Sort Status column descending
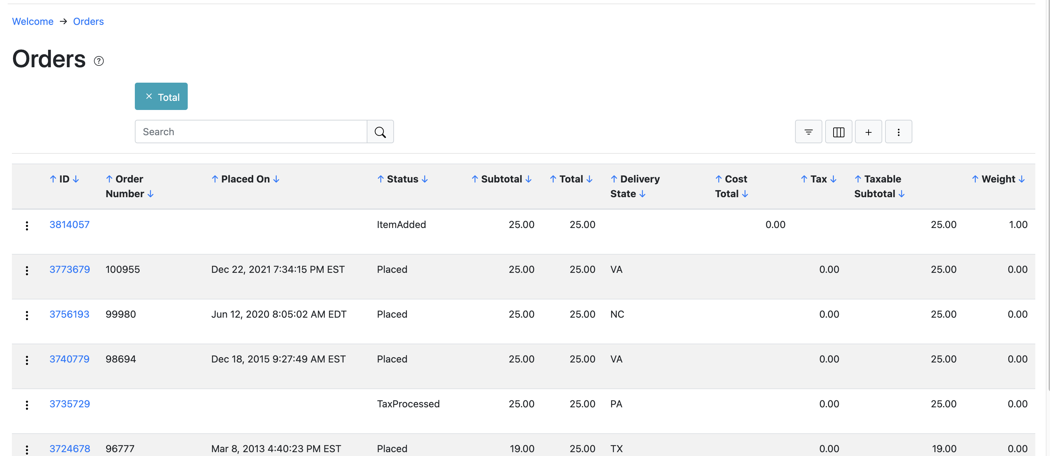 425,179
